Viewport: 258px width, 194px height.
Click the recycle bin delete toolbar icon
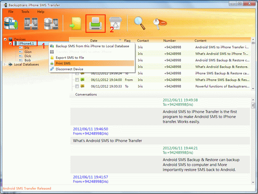point(116,23)
